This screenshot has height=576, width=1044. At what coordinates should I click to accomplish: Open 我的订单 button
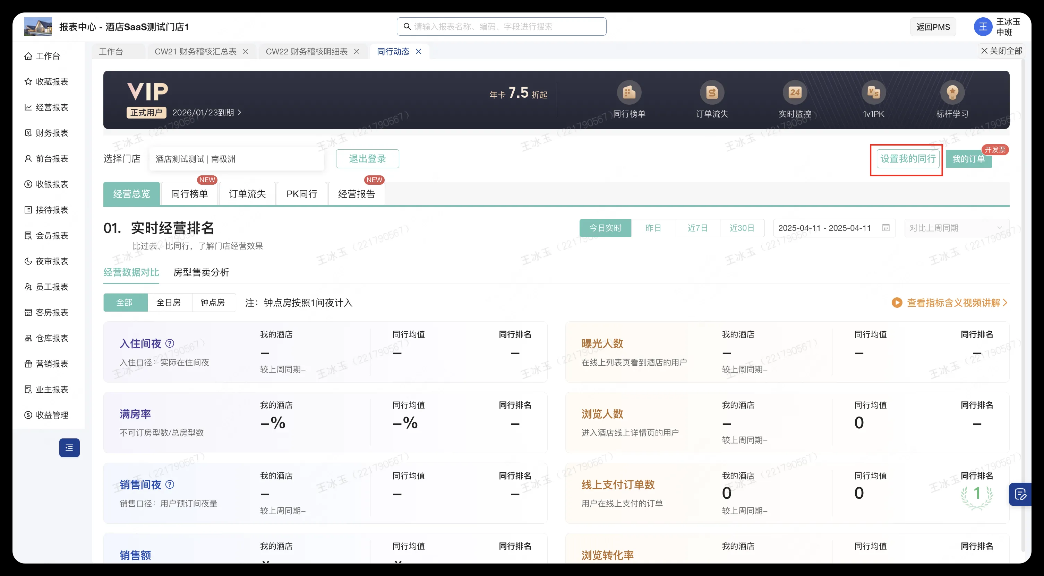969,159
